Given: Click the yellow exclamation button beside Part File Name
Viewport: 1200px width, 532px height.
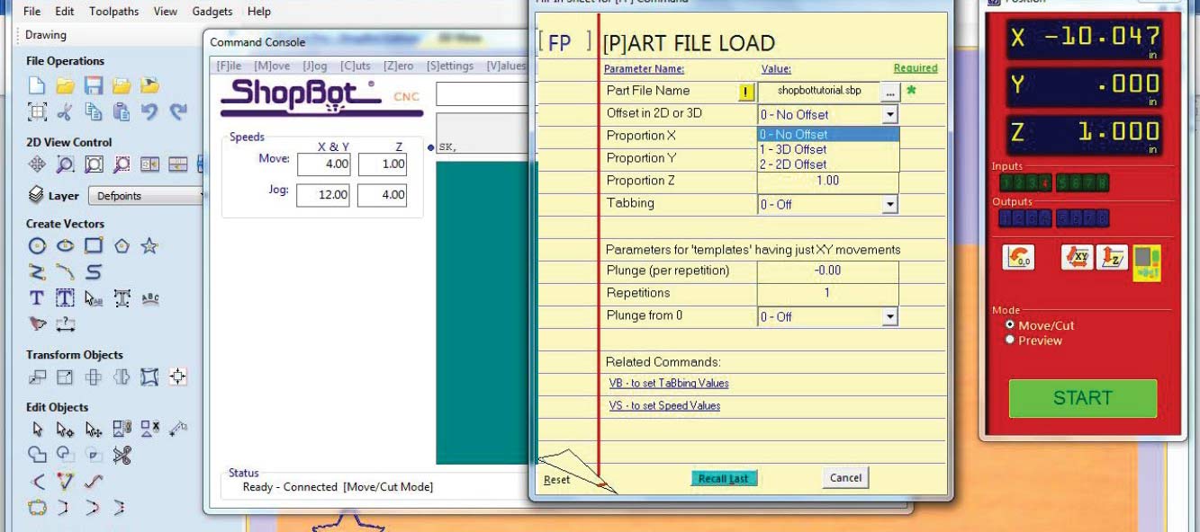Looking at the screenshot, I should pos(746,92).
